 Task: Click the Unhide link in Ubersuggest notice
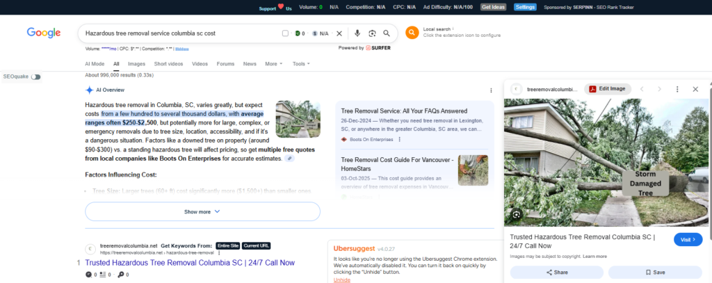(x=341, y=280)
